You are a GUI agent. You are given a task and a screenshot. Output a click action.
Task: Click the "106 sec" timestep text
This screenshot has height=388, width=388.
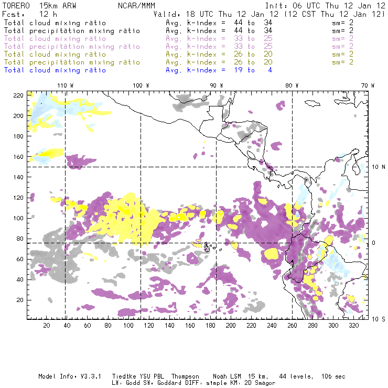tap(333, 376)
